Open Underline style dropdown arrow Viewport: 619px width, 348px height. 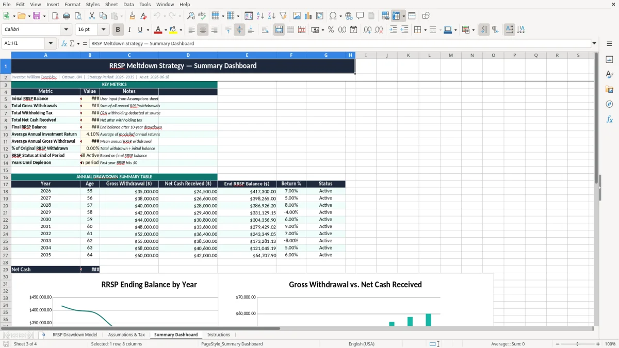pyautogui.click(x=148, y=30)
